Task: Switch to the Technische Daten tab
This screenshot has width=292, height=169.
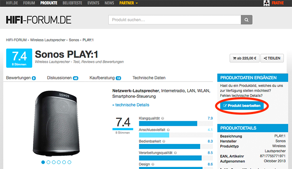Action: click(149, 78)
